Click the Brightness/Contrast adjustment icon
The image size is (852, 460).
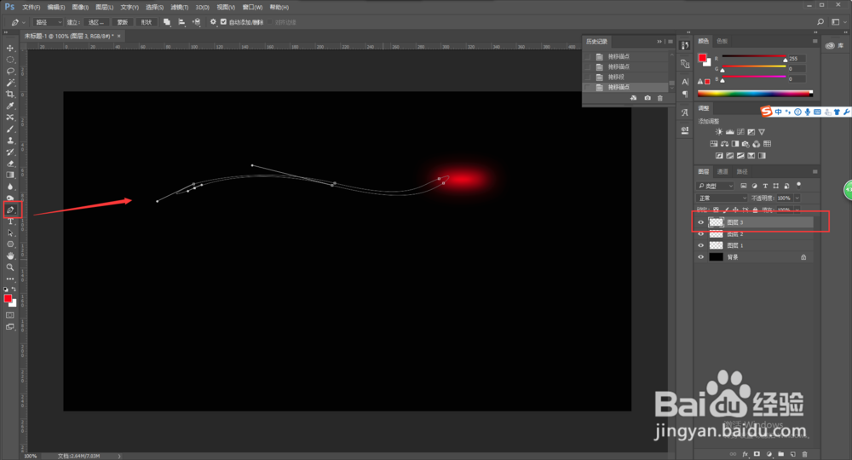click(719, 132)
